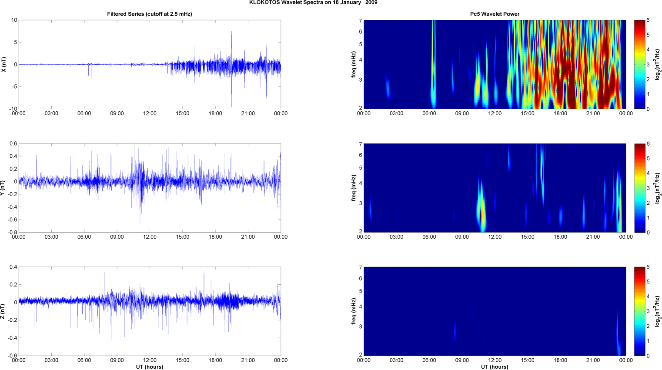Click the Z component filtered time series plot
The image size is (662, 370).
click(150, 311)
